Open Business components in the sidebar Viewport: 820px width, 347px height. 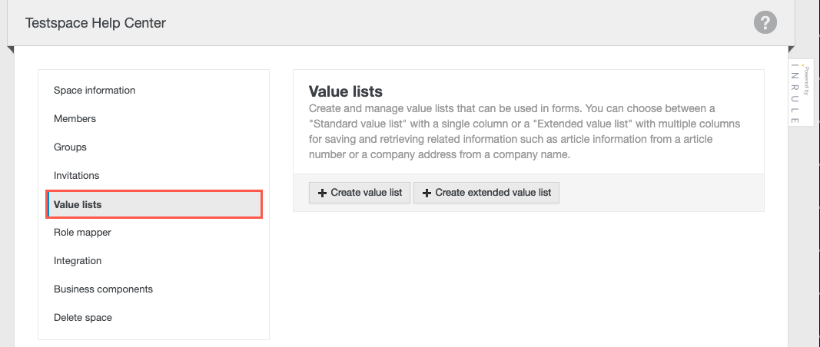tap(103, 289)
